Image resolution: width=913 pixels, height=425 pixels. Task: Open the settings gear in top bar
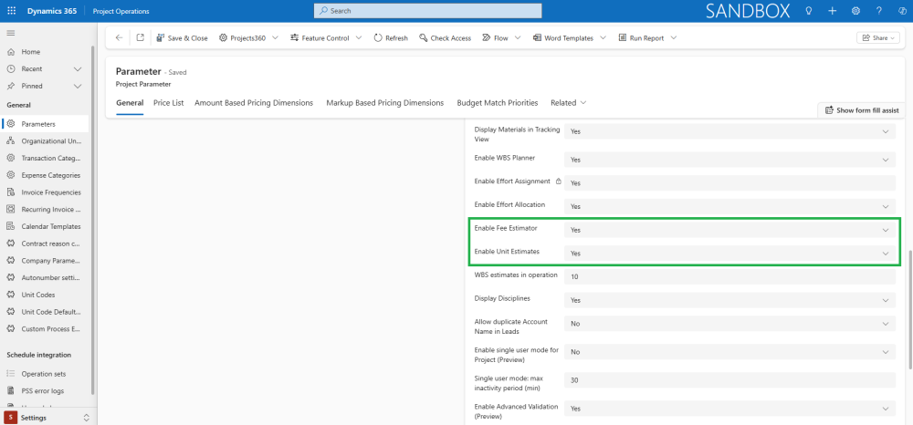[x=855, y=11]
